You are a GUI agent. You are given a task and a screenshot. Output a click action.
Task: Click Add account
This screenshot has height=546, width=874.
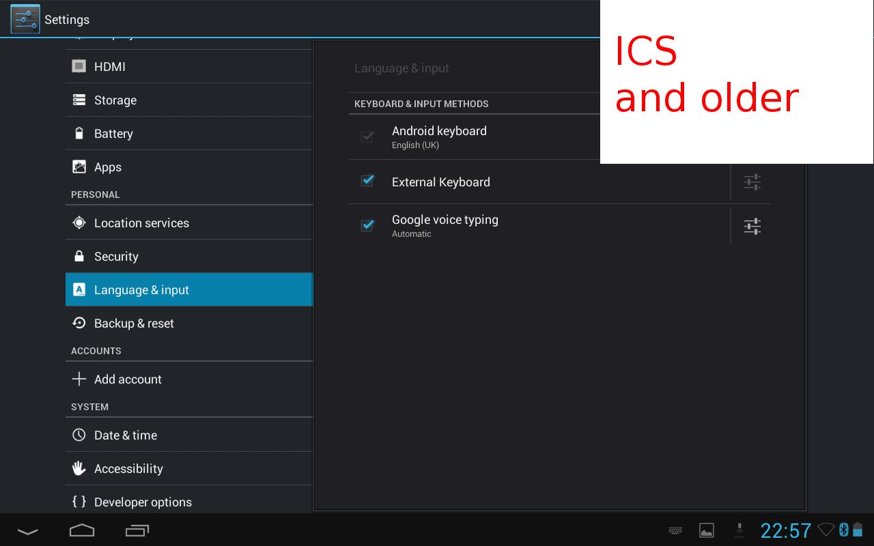[128, 379]
